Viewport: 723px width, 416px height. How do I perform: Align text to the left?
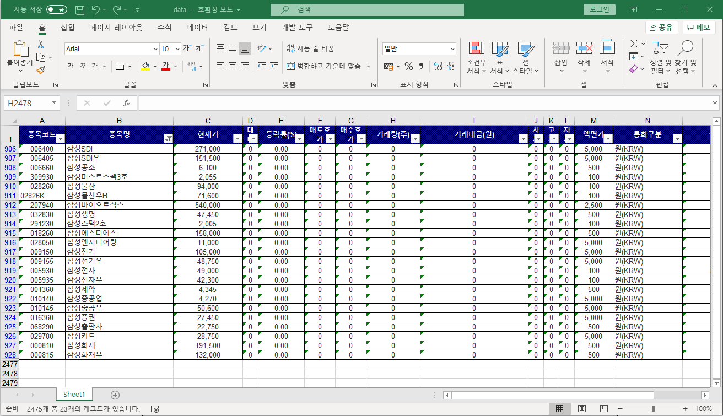click(x=220, y=66)
